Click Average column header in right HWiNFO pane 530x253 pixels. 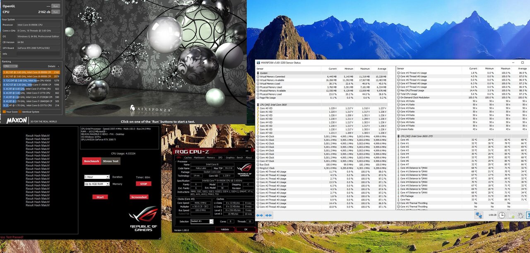point(522,68)
